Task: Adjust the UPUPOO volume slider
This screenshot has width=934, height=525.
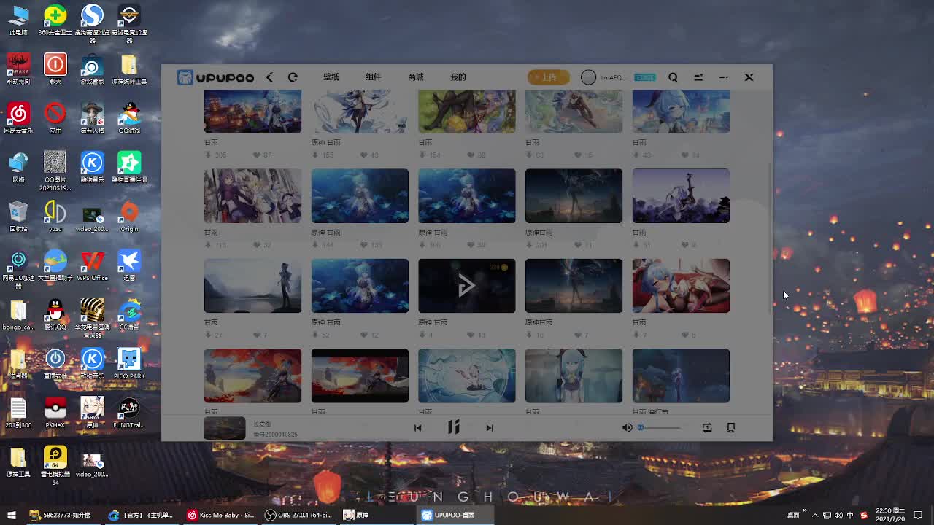Action: [x=660, y=428]
